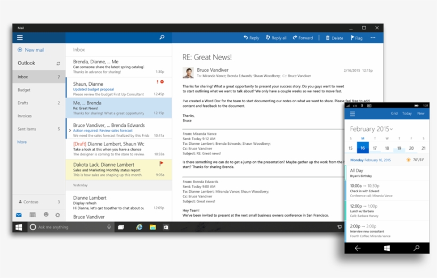Click the blocked icon on Shaun, Dianne email
The width and height of the screenshot is (437, 278).
click(x=162, y=81)
